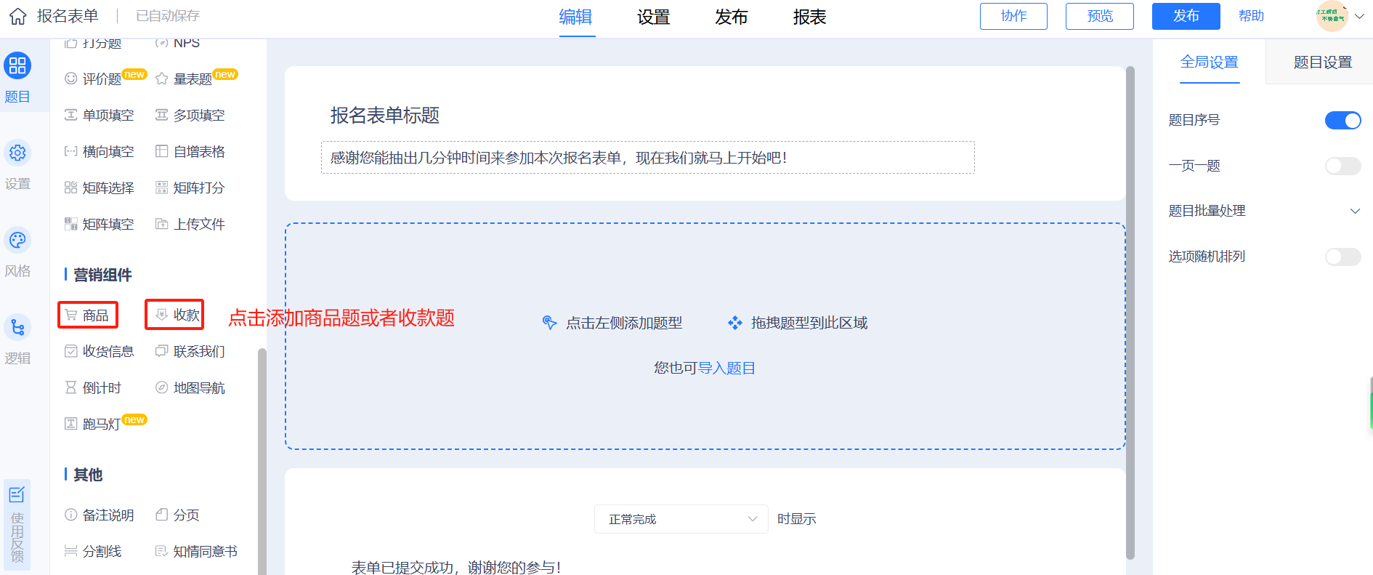The image size is (1373, 575).
Task: Click the 报名表单标题 heading to edit
Action: [385, 115]
